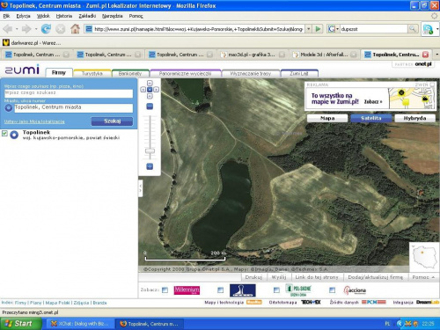440x330 pixels.
Task: Go to Firefox home page icon
Action: (x=75, y=29)
